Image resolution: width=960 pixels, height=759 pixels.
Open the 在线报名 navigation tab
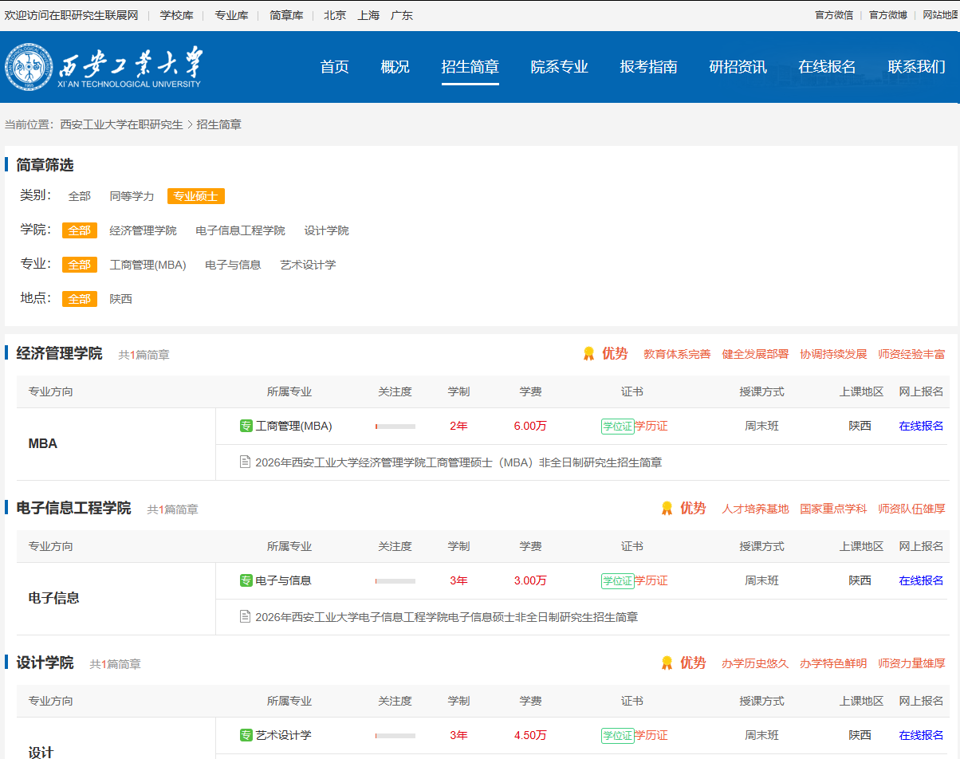pos(828,67)
